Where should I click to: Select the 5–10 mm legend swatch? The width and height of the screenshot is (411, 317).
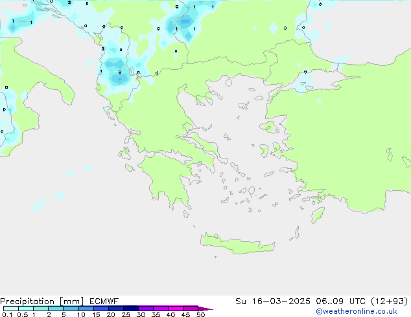71,309
